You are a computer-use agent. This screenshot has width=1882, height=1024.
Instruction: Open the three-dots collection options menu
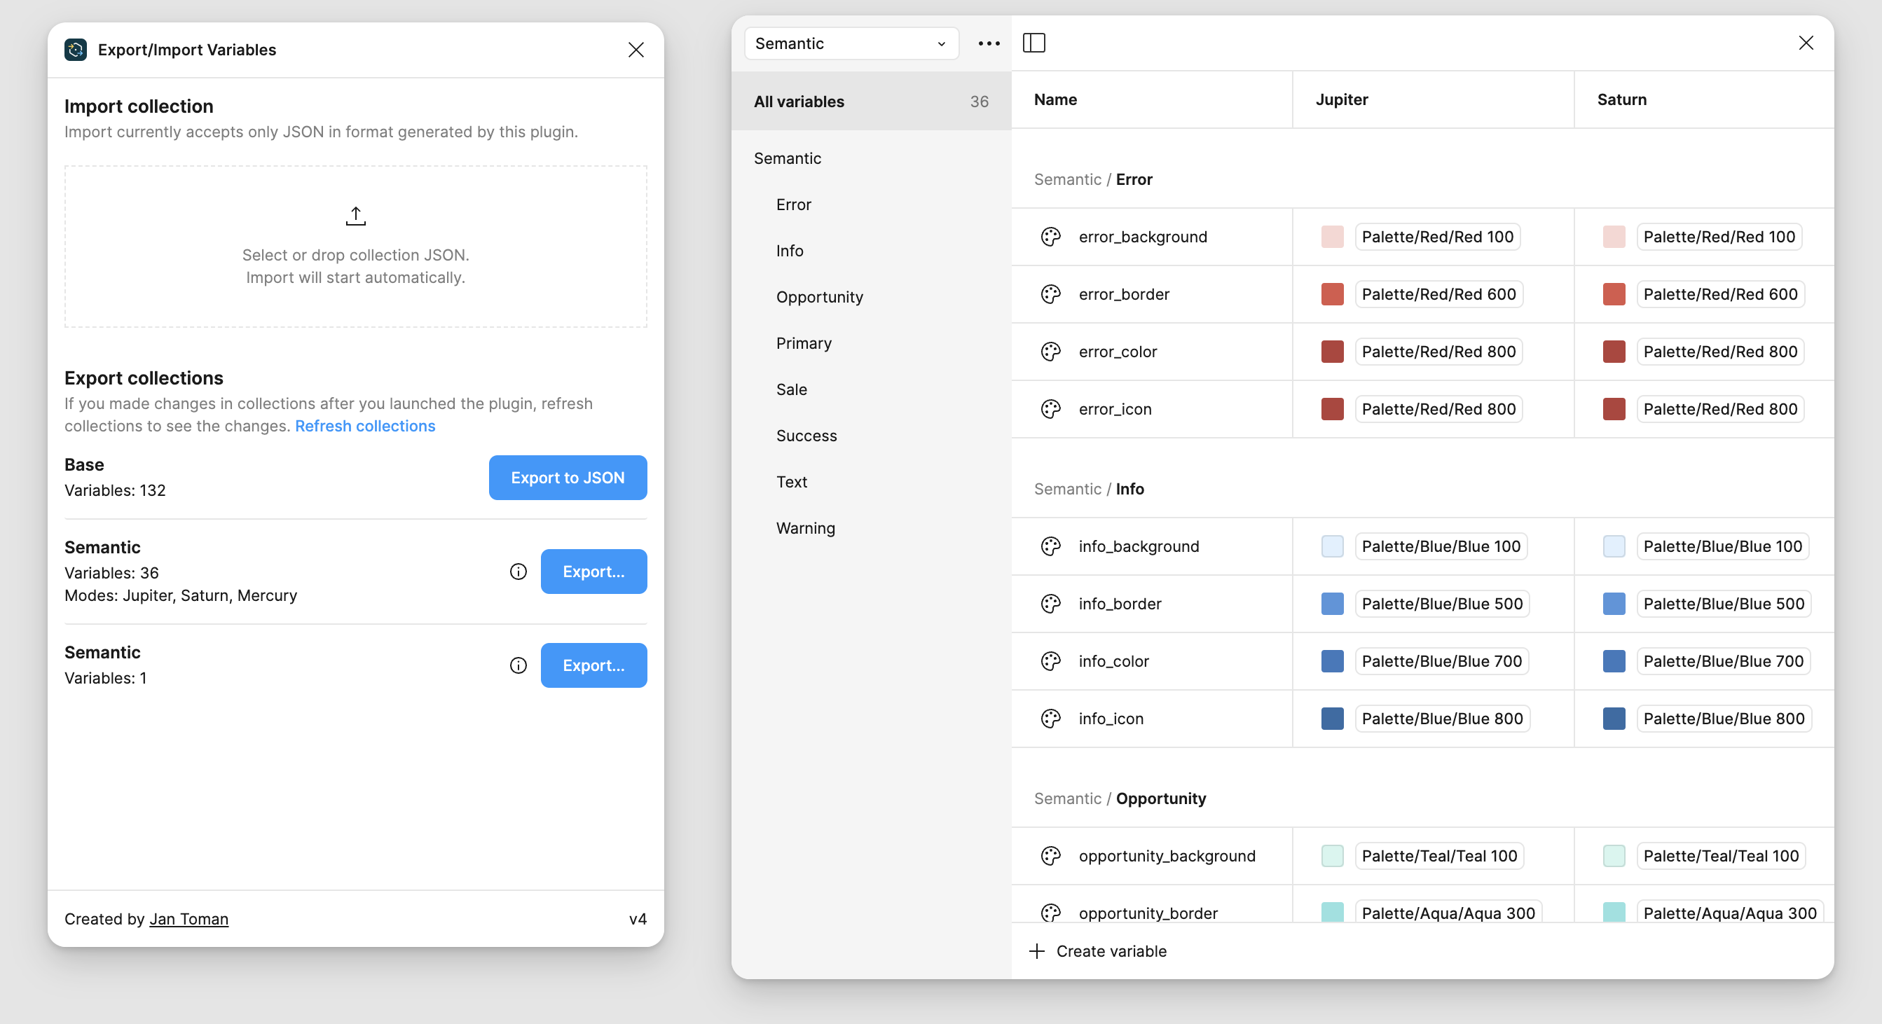click(989, 43)
